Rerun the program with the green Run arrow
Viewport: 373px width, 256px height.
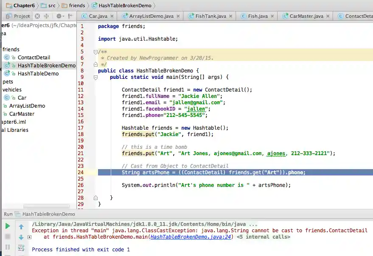click(x=7, y=226)
